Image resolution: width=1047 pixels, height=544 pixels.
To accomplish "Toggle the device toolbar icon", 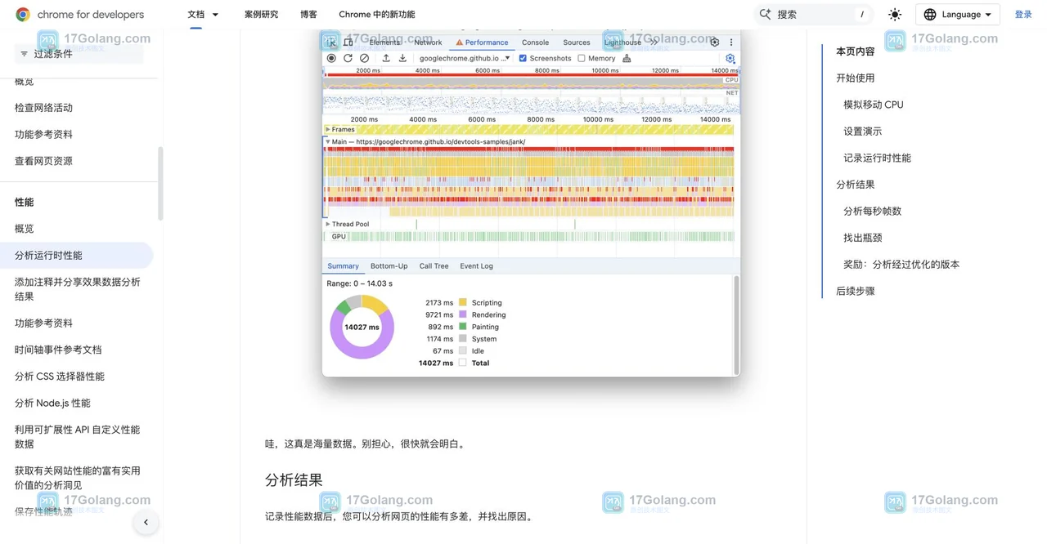I will click(348, 42).
